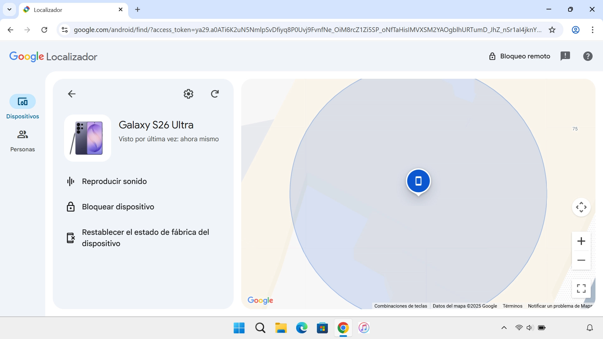Bookmark the page with the star icon
Image resolution: width=603 pixels, height=339 pixels.
pos(552,30)
